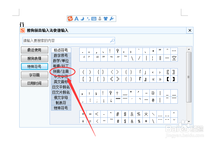Insert the ¡ inverted exclamation mark
Image resolution: width=216 pixels, height=143 pixels.
coord(104,100)
